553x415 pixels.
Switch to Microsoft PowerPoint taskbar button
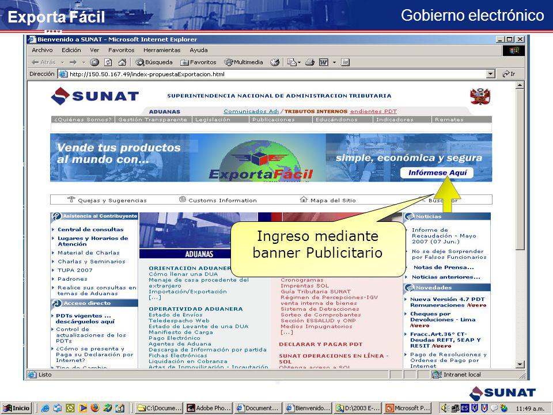pos(408,408)
